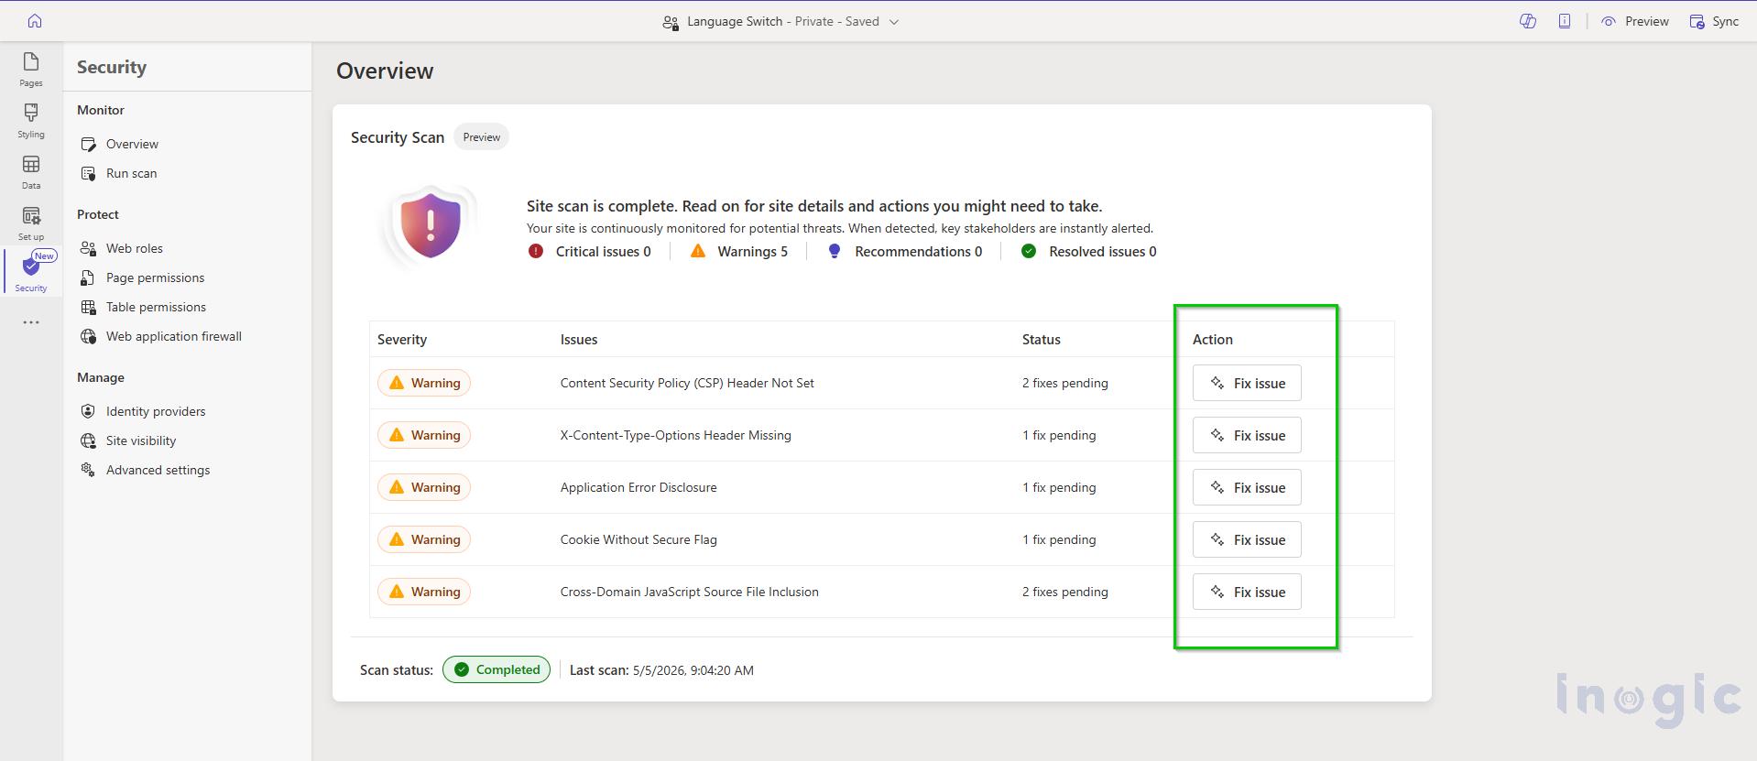Expand the Language Switch site dropdown
Image resolution: width=1757 pixels, height=761 pixels.
click(x=894, y=22)
